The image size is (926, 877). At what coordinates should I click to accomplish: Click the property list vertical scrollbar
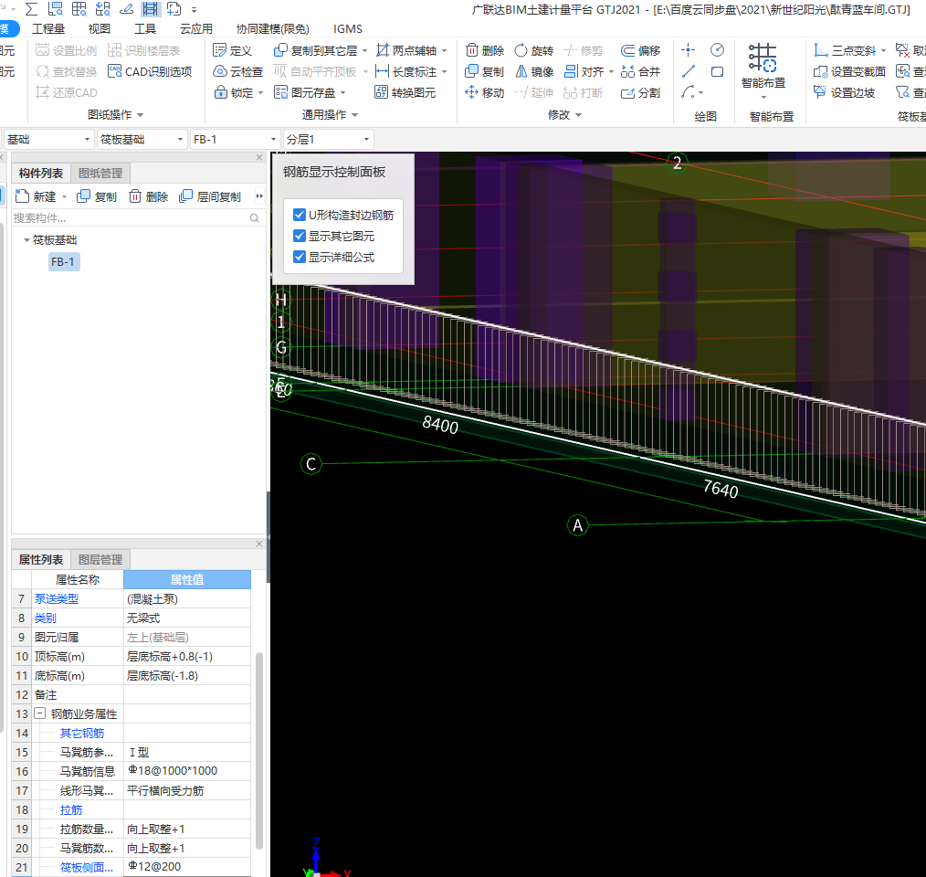[258, 751]
